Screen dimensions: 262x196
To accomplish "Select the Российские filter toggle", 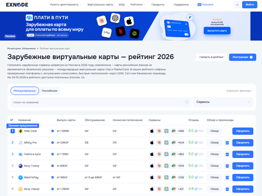I will coord(49,91).
